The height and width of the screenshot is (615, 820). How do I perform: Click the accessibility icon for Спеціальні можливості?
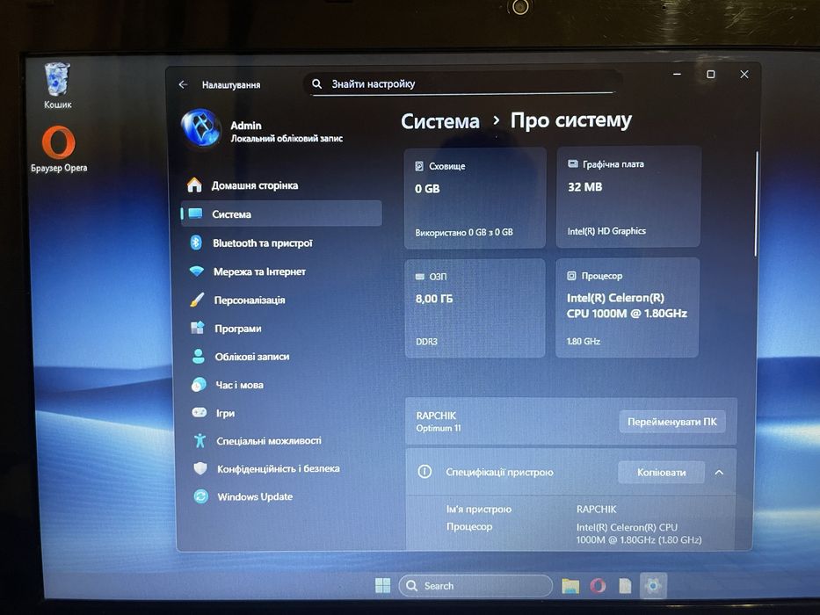point(200,440)
